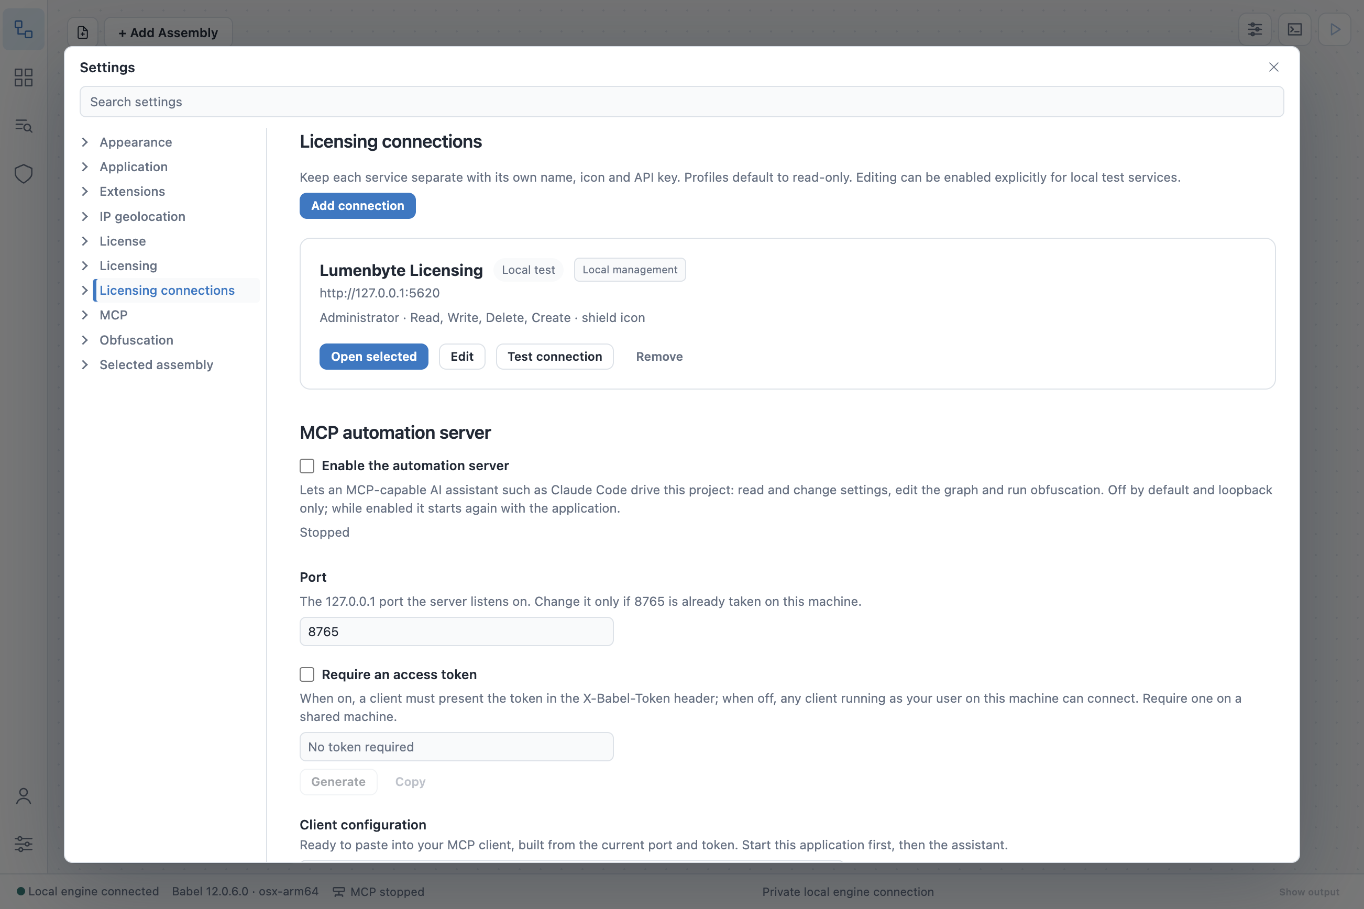Click the Search settings field
The image size is (1364, 909).
(681, 102)
